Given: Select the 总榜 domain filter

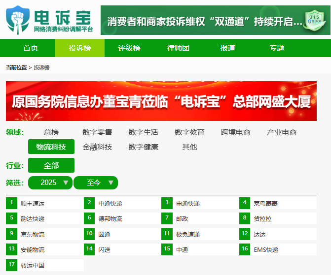Looking at the screenshot, I should tap(51, 132).
